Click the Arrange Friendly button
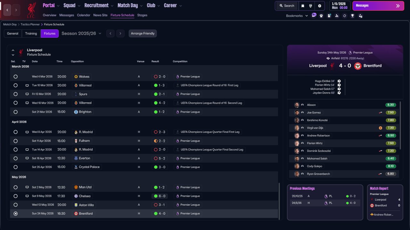The width and height of the screenshot is (410, 230). 143,34
